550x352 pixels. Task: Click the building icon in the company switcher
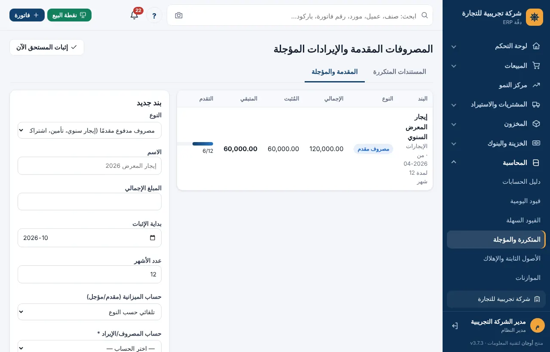tap(537, 299)
